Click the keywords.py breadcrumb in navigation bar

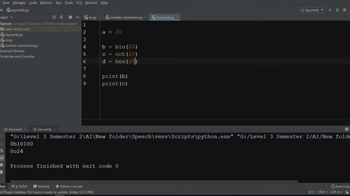[x=18, y=10]
